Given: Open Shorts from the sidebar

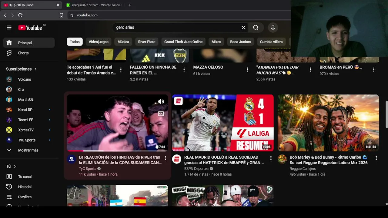Looking at the screenshot, I should [29, 53].
